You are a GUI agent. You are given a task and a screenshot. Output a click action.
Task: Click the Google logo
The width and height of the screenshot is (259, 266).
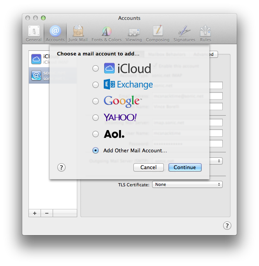pos(123,101)
